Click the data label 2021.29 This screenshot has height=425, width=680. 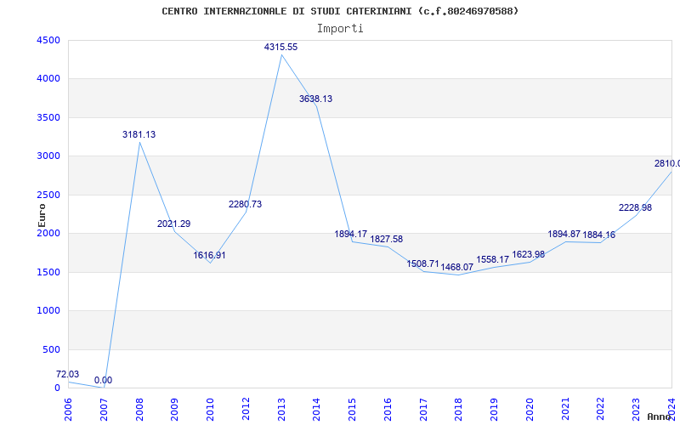174,224
